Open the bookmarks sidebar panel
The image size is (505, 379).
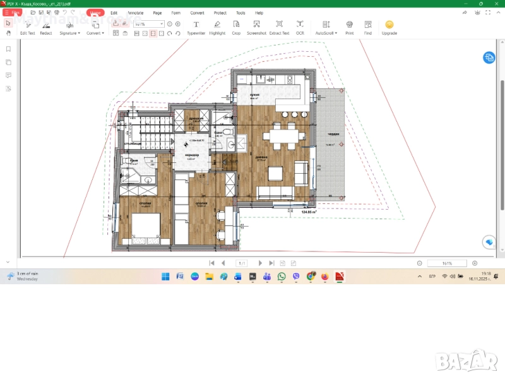point(8,49)
